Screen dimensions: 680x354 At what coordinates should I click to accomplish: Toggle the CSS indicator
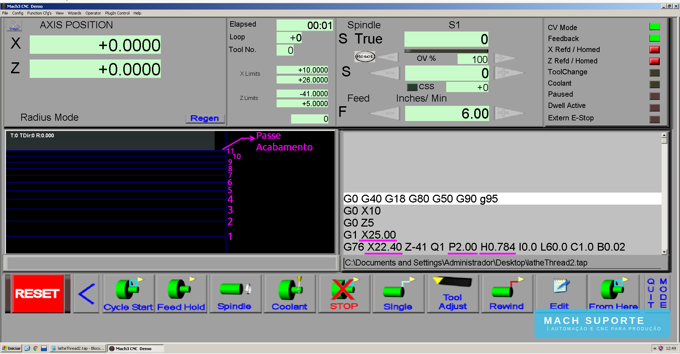(x=412, y=87)
